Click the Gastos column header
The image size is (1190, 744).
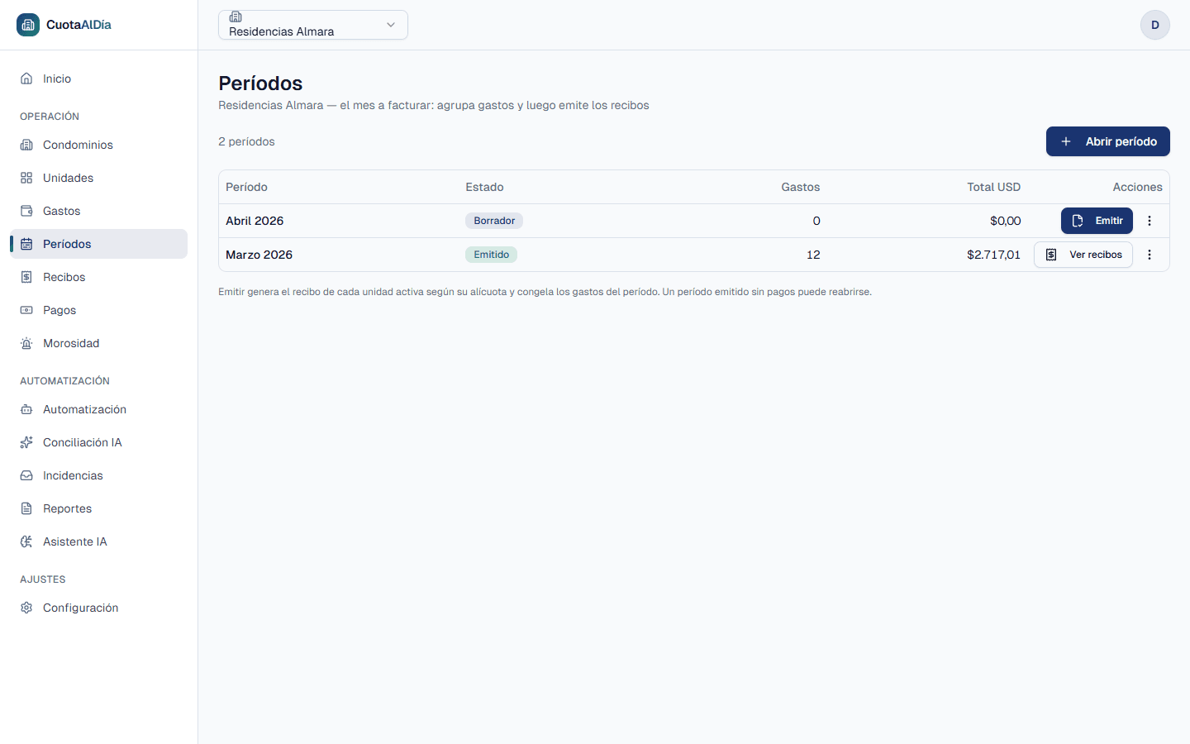point(800,187)
